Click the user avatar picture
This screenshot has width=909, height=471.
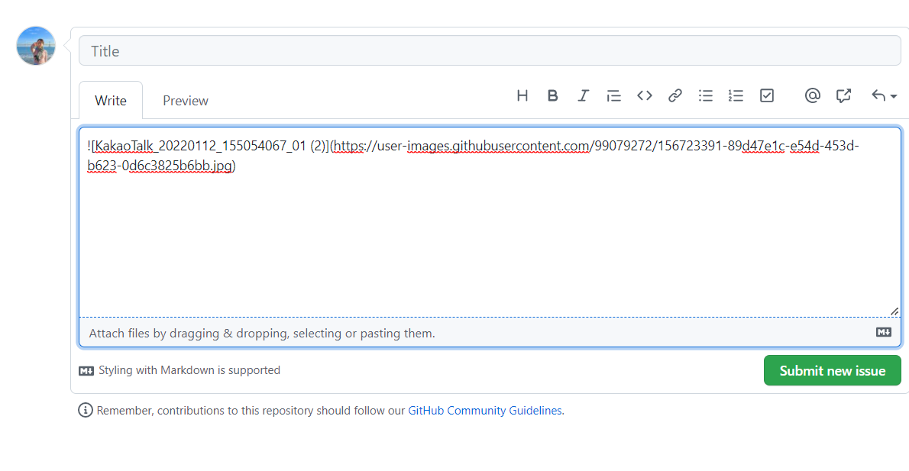36,46
